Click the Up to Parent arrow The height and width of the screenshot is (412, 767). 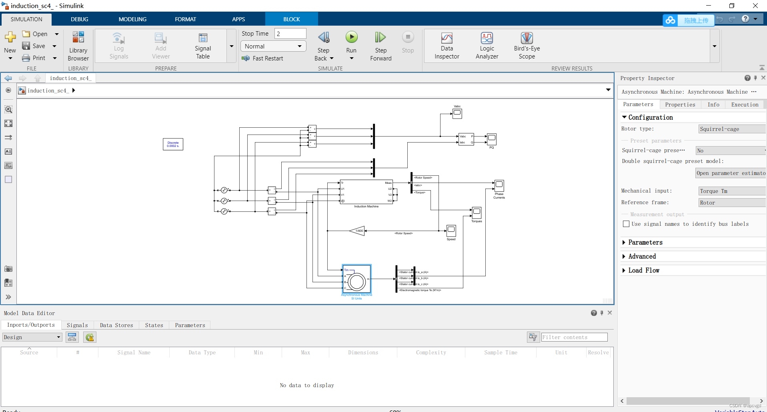pos(38,78)
